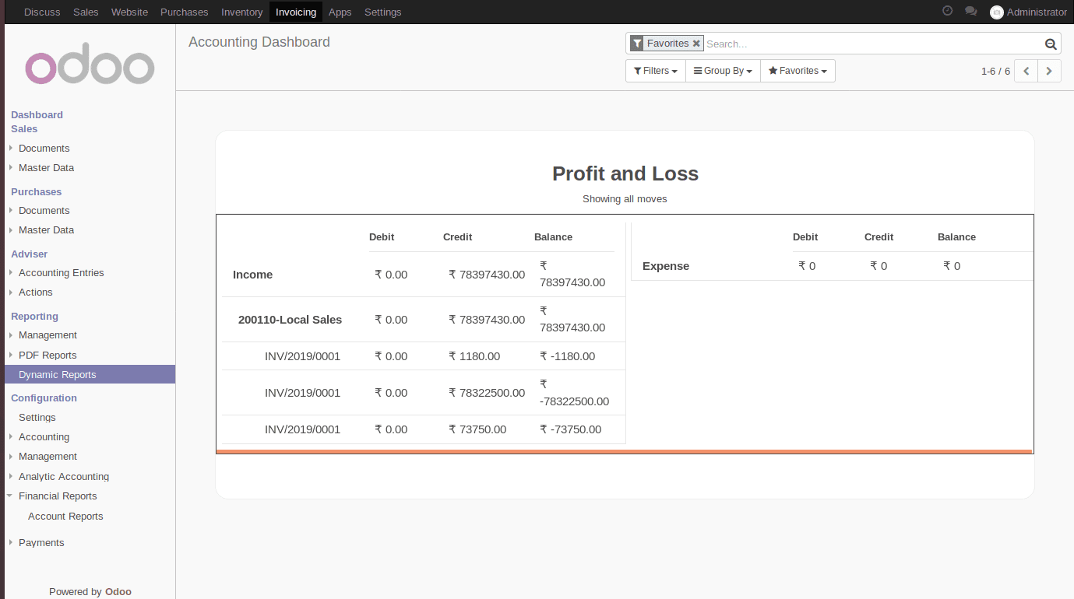Open the Website menu
This screenshot has width=1074, height=599.
pyautogui.click(x=129, y=12)
